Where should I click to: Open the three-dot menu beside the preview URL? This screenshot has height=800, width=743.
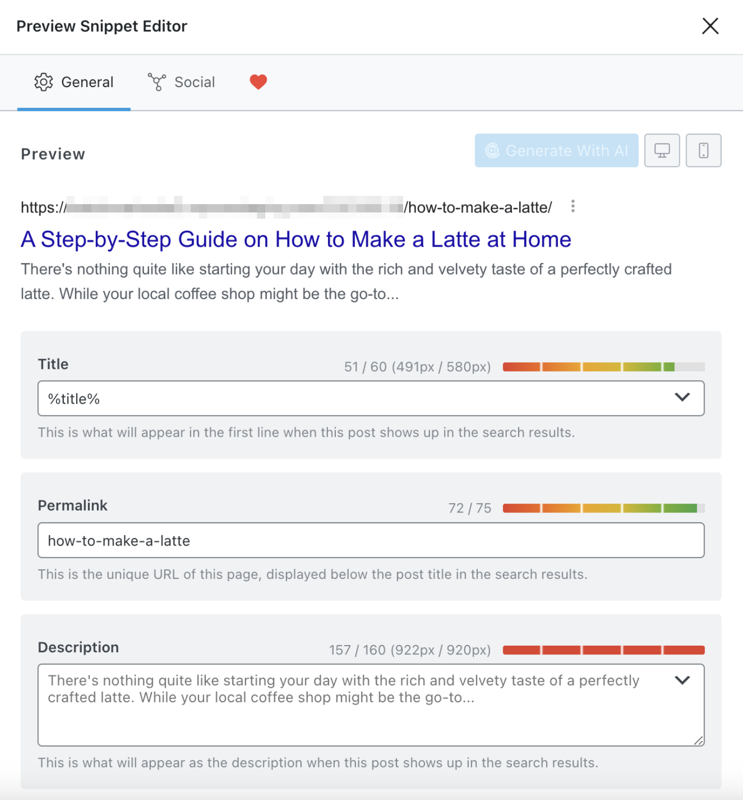click(x=573, y=206)
